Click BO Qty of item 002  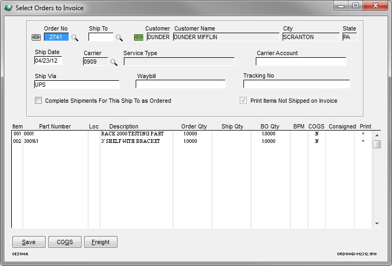point(269,141)
